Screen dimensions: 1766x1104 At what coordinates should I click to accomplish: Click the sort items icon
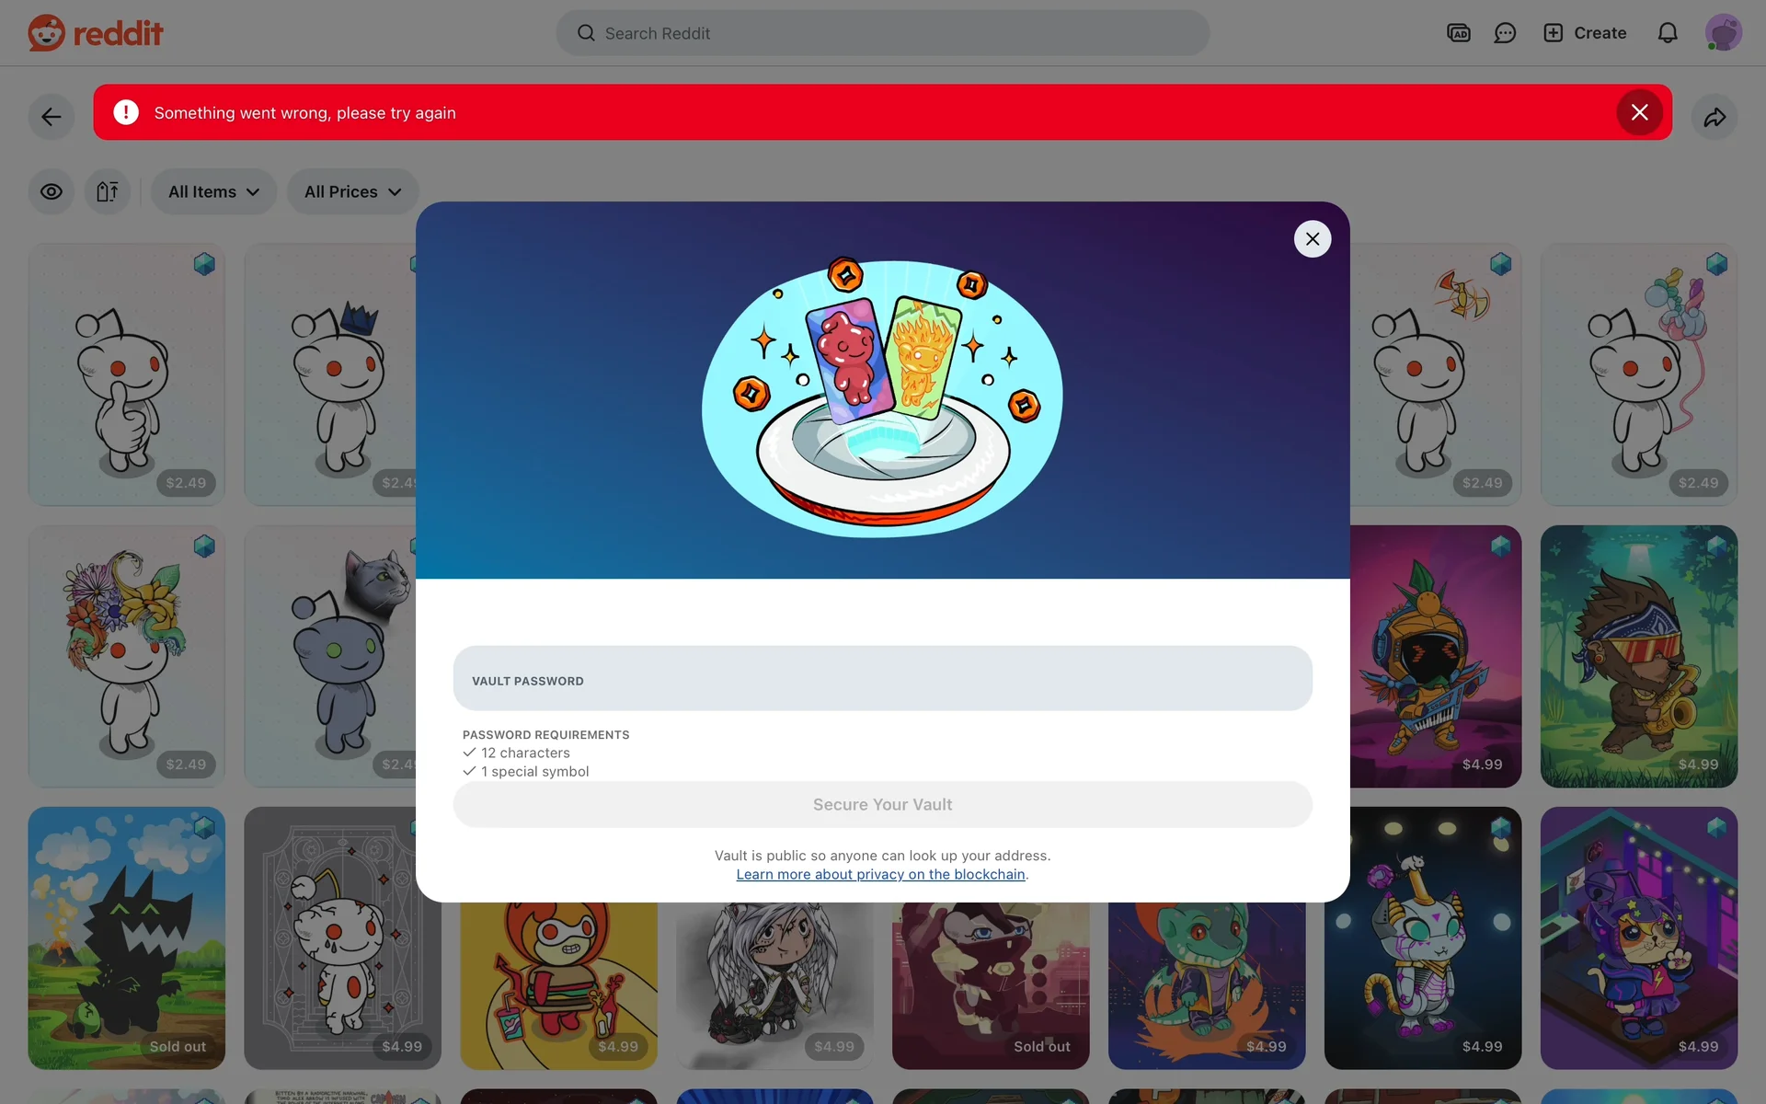pyautogui.click(x=108, y=191)
